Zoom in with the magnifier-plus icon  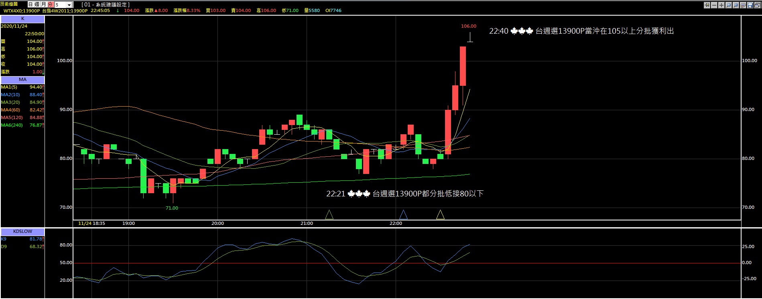[x=736, y=5]
